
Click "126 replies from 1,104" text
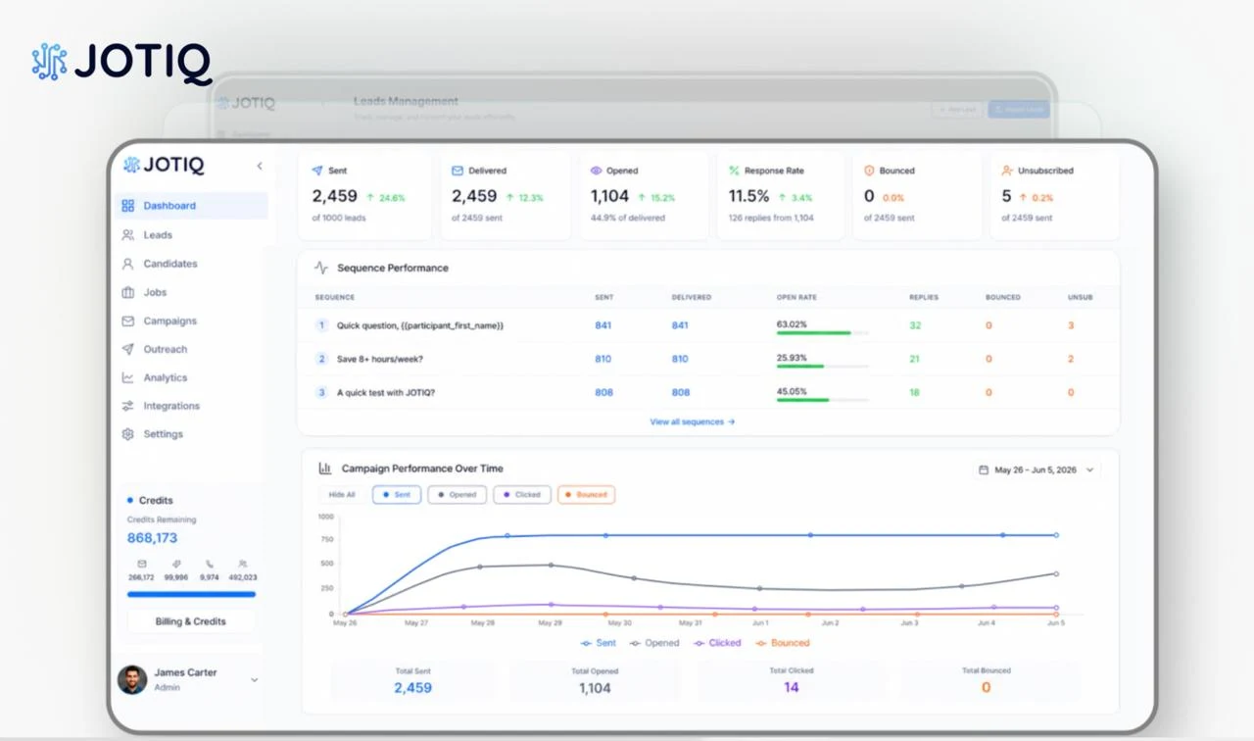pyautogui.click(x=771, y=218)
